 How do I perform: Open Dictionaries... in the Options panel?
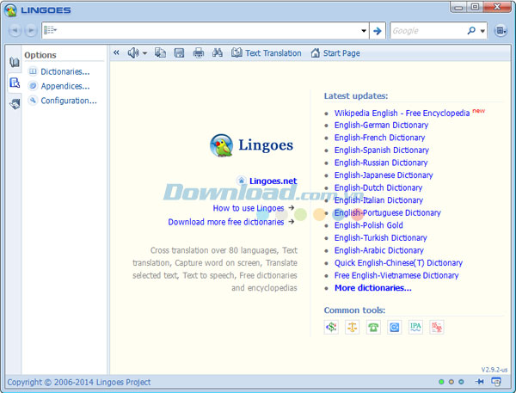(64, 71)
